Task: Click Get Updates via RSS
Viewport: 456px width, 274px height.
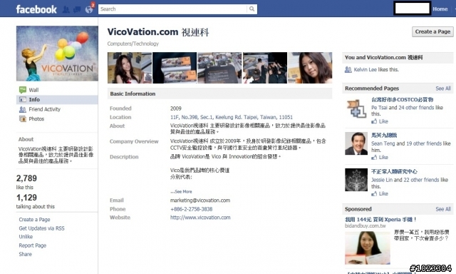Action: (41, 228)
